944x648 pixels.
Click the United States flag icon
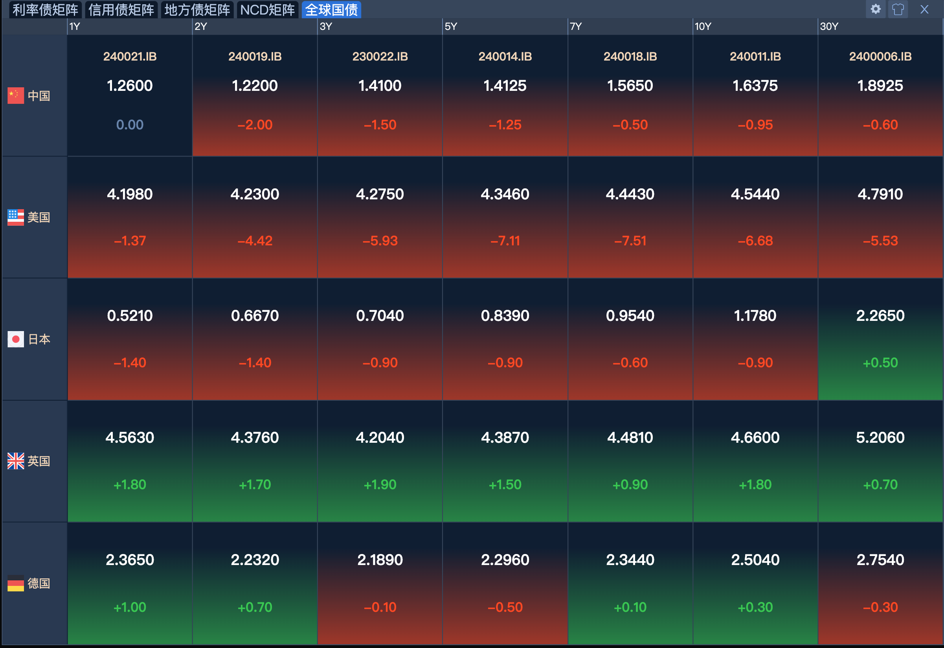point(16,217)
